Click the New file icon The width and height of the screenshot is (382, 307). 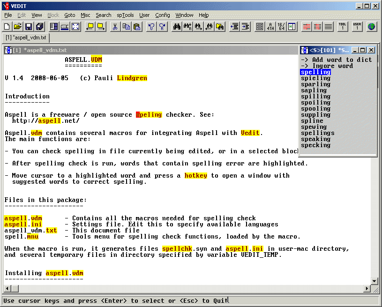click(x=7, y=27)
